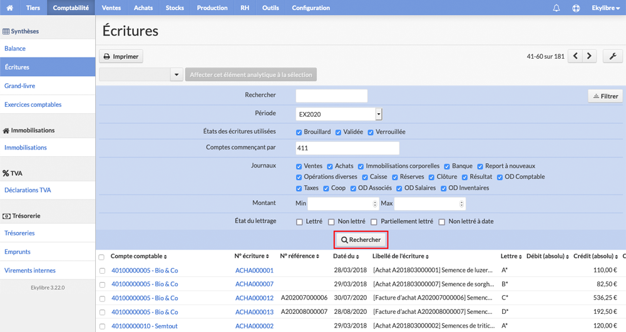This screenshot has height=332, width=626.
Task: Open the Tiers menu
Action: coord(33,8)
